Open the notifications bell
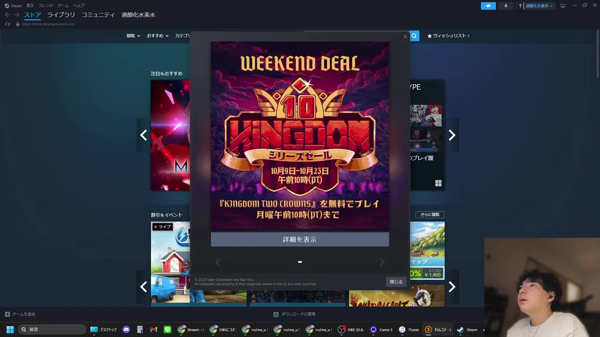The image size is (600, 337). coord(506,6)
